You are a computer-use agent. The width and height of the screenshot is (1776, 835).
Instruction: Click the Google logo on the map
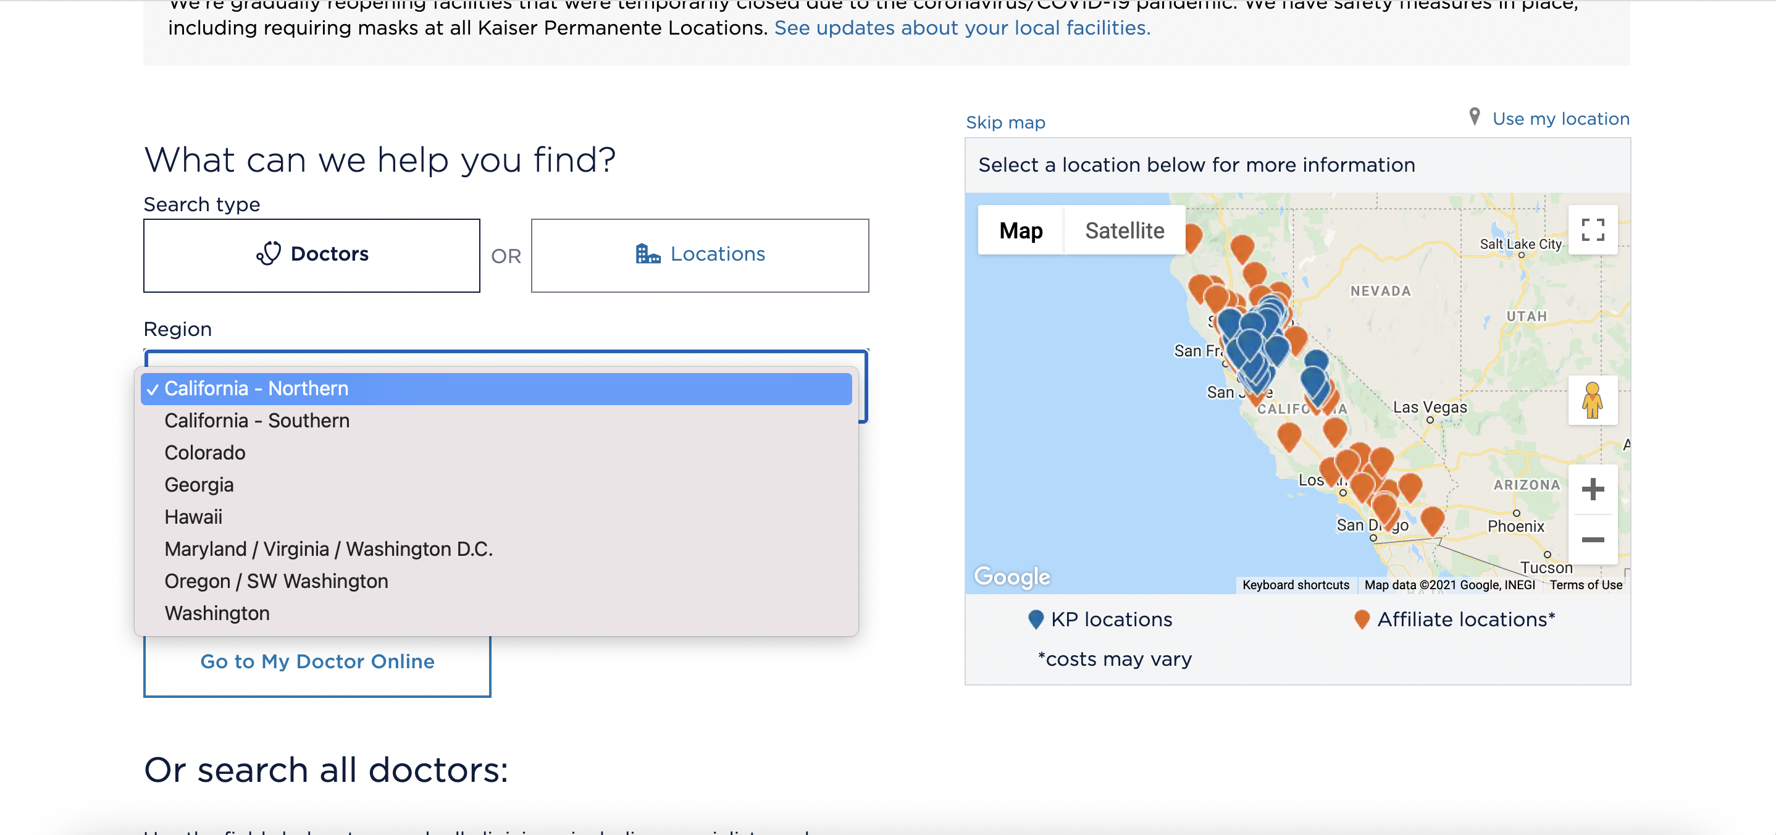click(x=1012, y=576)
